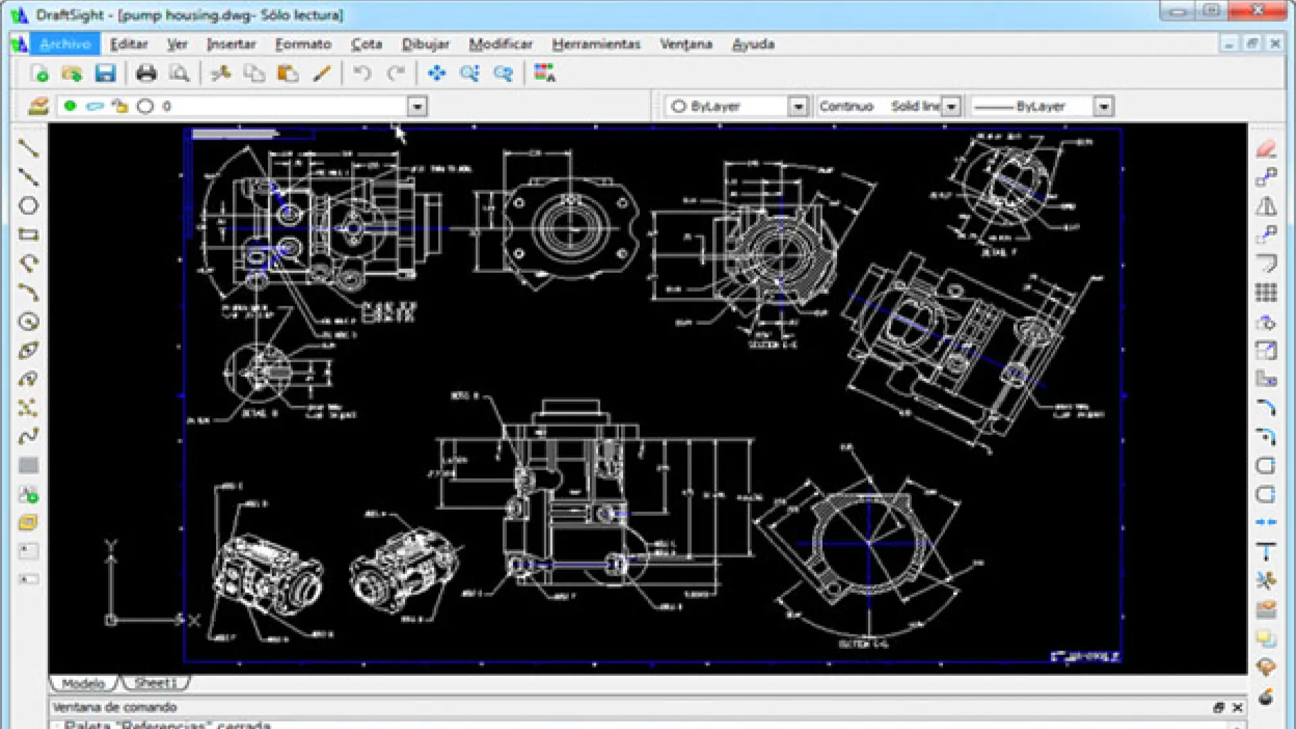Close the Ventana de comando panel

tap(1237, 707)
